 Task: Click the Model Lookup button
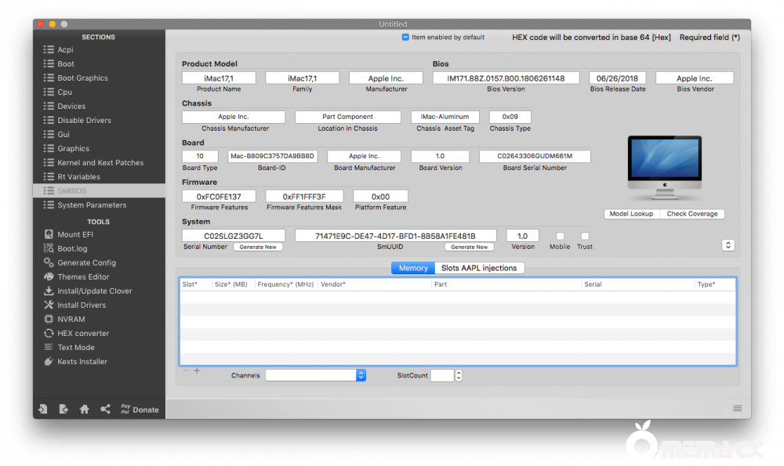631,213
